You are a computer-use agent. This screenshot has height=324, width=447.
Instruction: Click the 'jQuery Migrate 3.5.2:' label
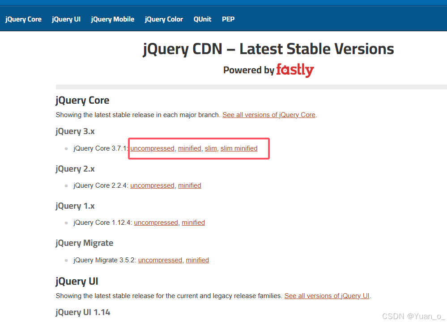pyautogui.click(x=105, y=260)
